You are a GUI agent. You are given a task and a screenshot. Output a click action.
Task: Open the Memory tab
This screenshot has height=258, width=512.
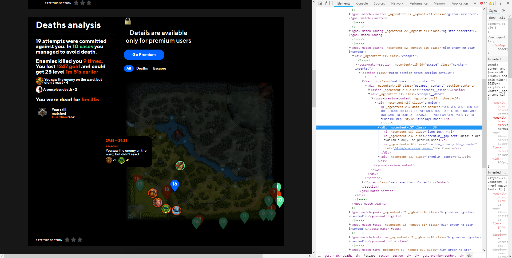[439, 3]
